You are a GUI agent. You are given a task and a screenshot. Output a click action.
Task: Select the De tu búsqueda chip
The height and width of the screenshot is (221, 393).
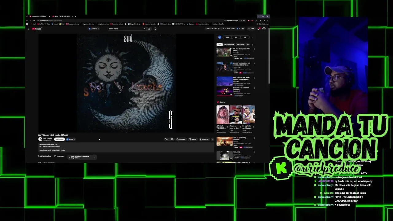pyautogui.click(x=229, y=45)
